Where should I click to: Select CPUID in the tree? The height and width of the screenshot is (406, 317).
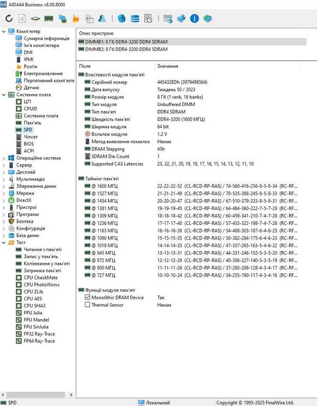pyautogui.click(x=30, y=109)
